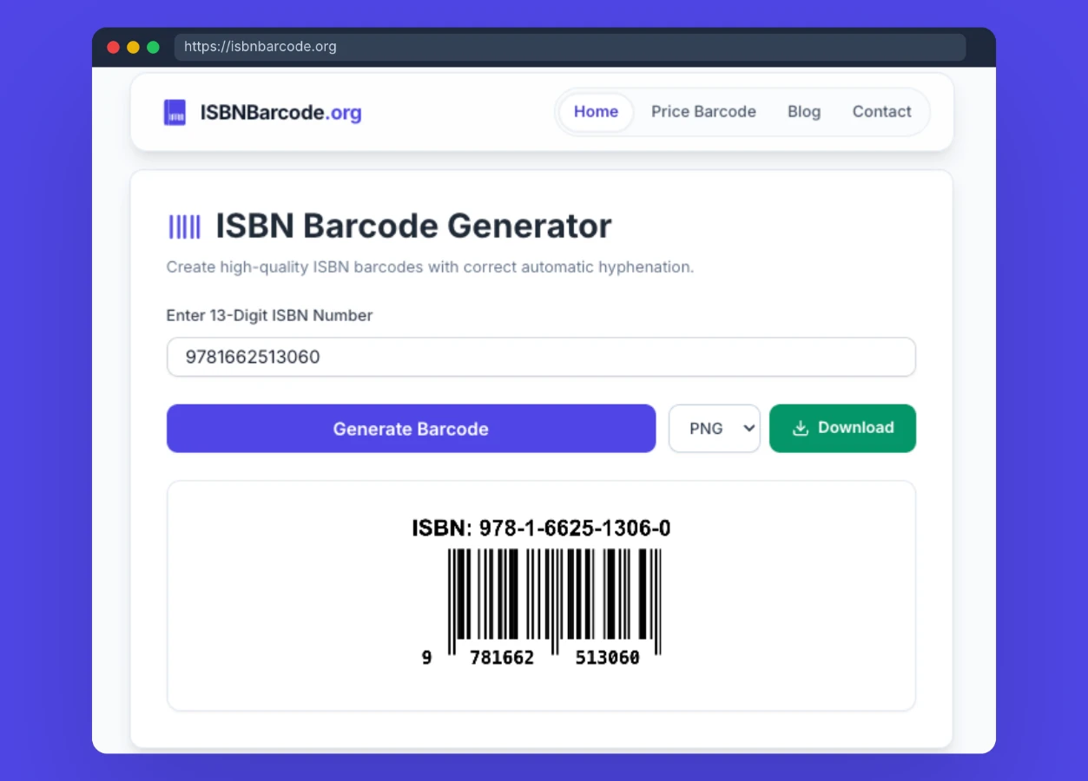Click the Generate Barcode button
This screenshot has height=781, width=1088.
coord(411,429)
